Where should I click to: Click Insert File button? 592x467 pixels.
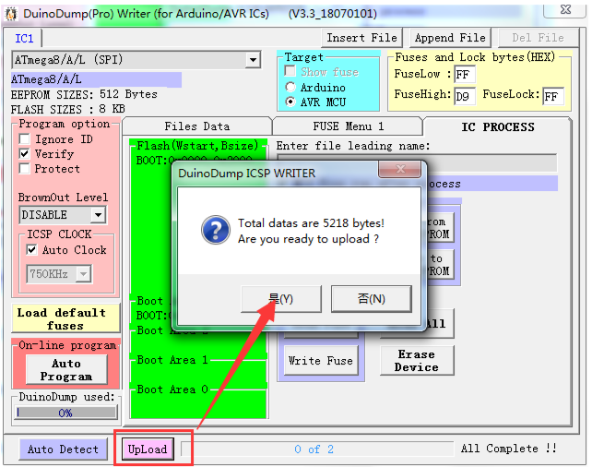point(361,38)
